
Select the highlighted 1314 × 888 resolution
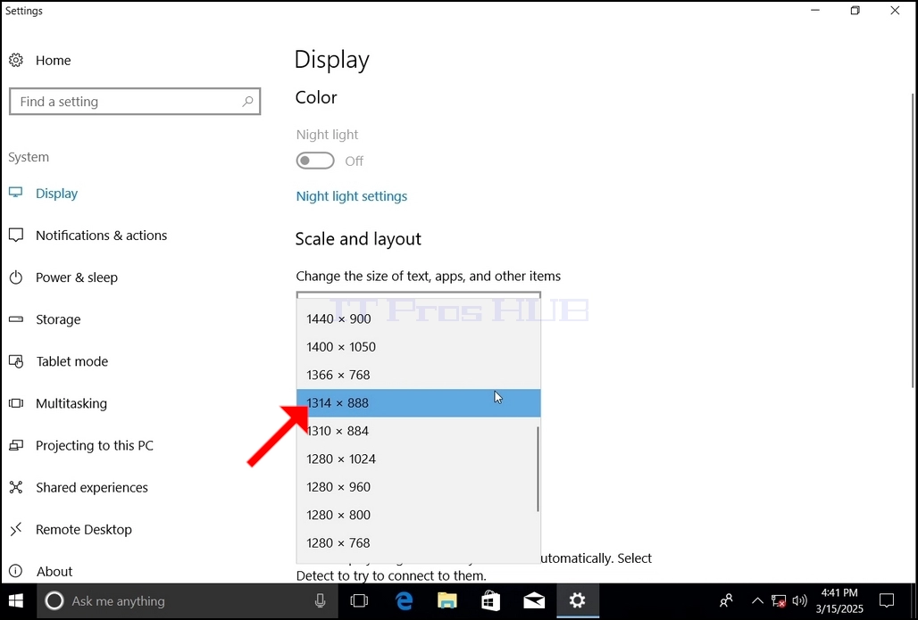pos(419,403)
